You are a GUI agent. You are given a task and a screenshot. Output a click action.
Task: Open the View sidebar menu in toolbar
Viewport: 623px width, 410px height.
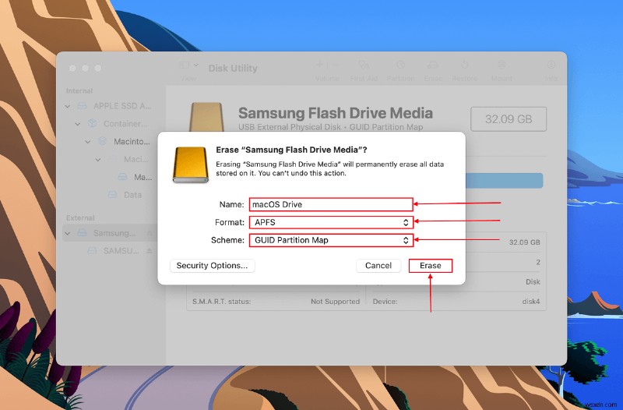(188, 65)
